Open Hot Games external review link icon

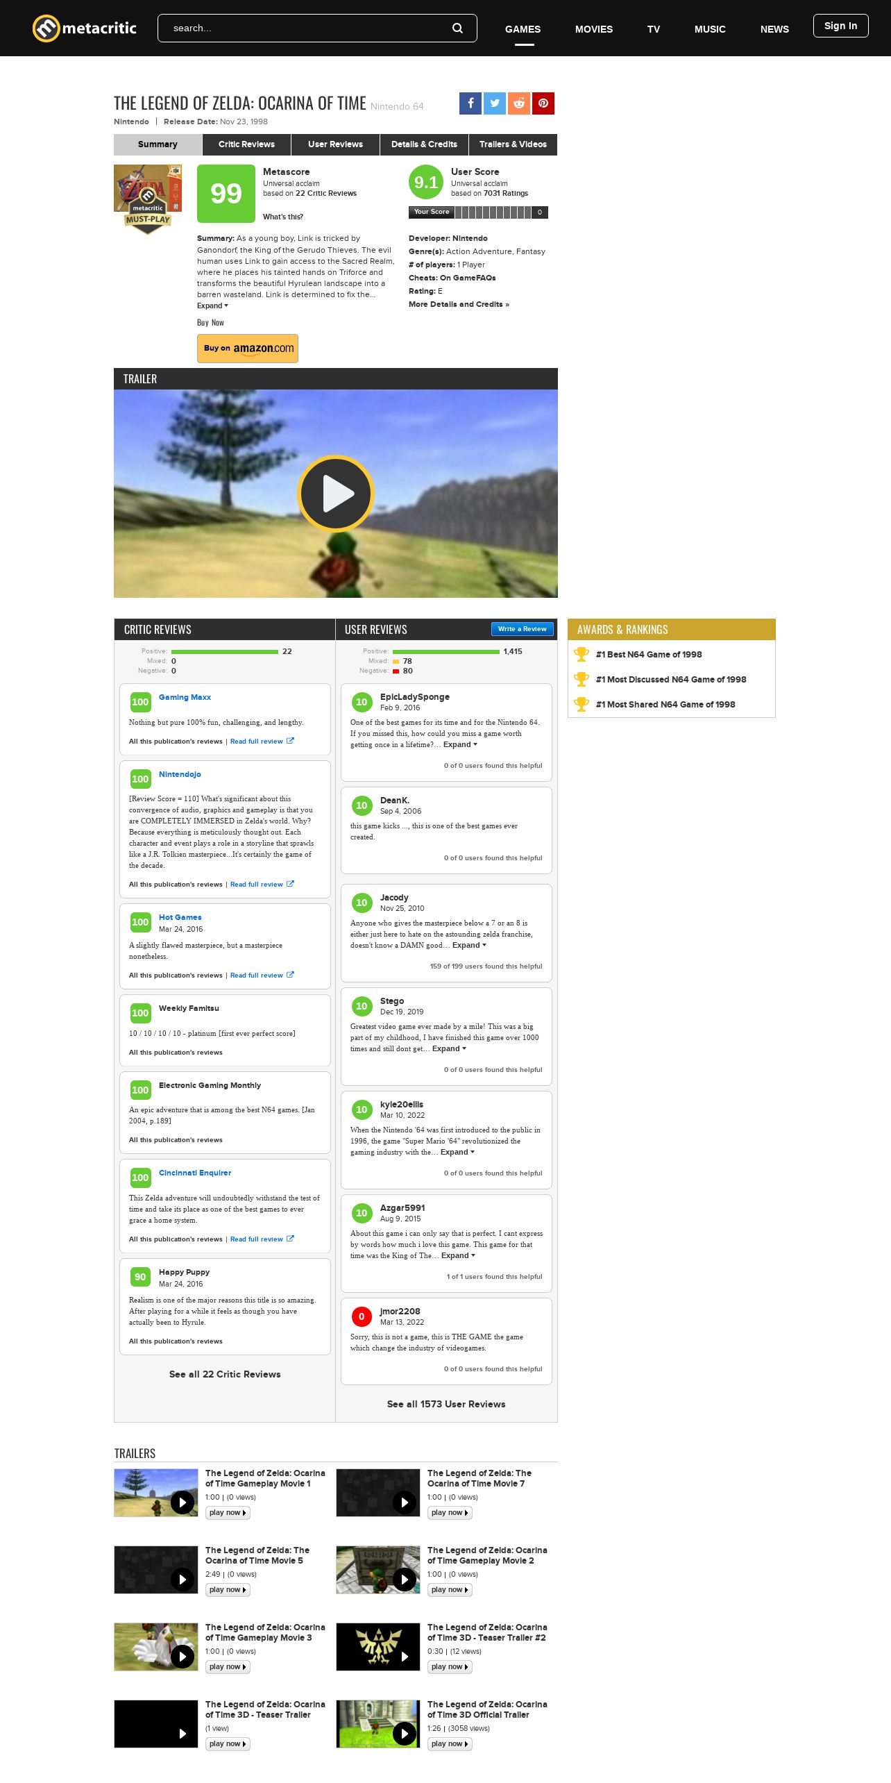click(x=290, y=975)
